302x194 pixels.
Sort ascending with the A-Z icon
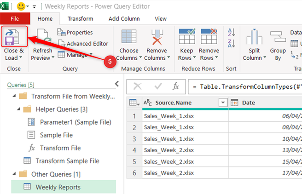click(231, 32)
